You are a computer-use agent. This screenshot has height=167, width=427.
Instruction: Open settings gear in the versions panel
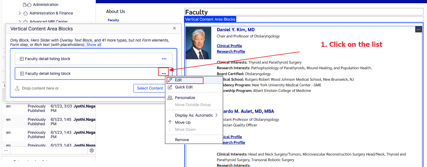92,151
